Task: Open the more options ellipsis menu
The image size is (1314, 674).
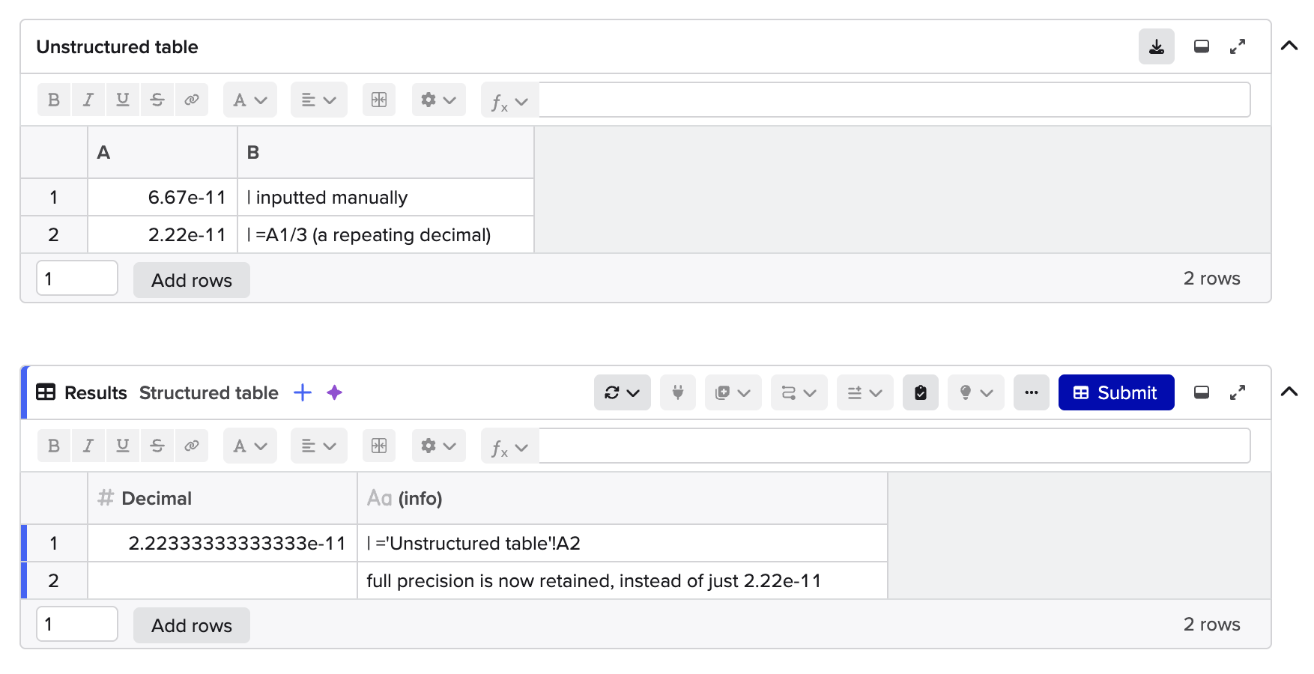Action: [x=1032, y=392]
